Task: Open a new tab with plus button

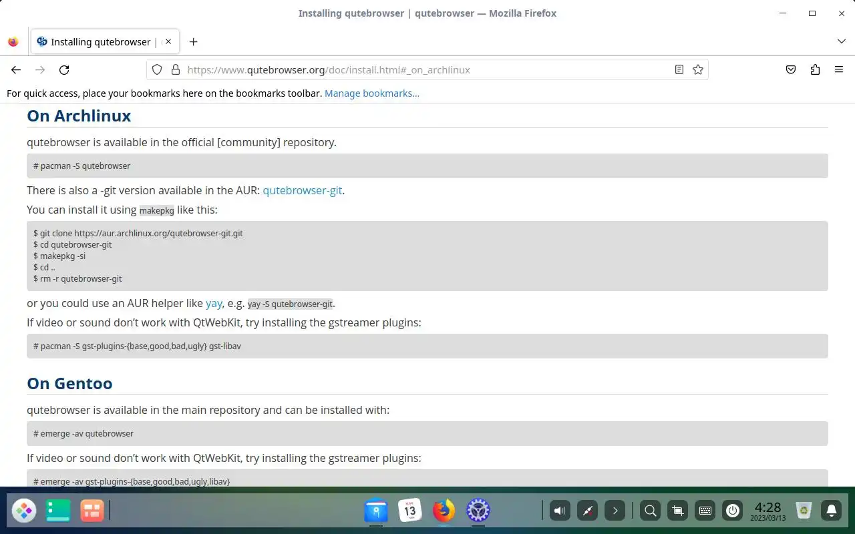Action: point(193,41)
